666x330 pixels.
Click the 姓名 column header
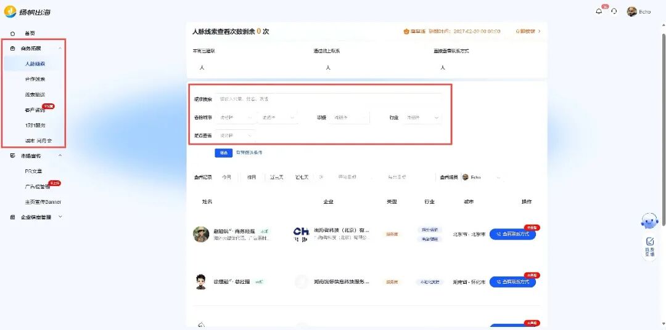pos(207,202)
